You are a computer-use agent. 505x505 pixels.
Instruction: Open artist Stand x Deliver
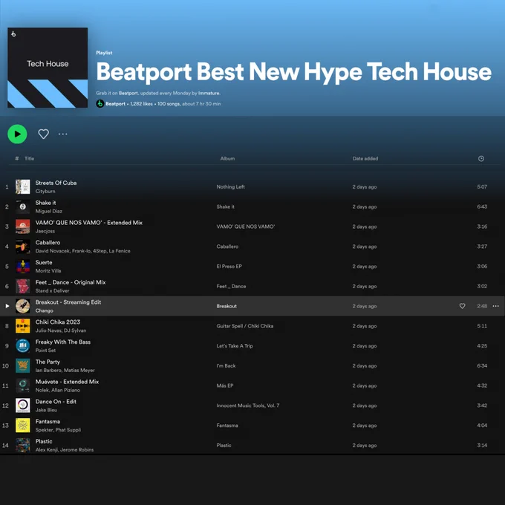52,291
